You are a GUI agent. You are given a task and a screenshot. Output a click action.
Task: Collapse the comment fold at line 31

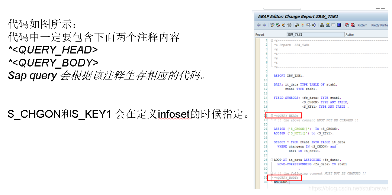pos(272,173)
